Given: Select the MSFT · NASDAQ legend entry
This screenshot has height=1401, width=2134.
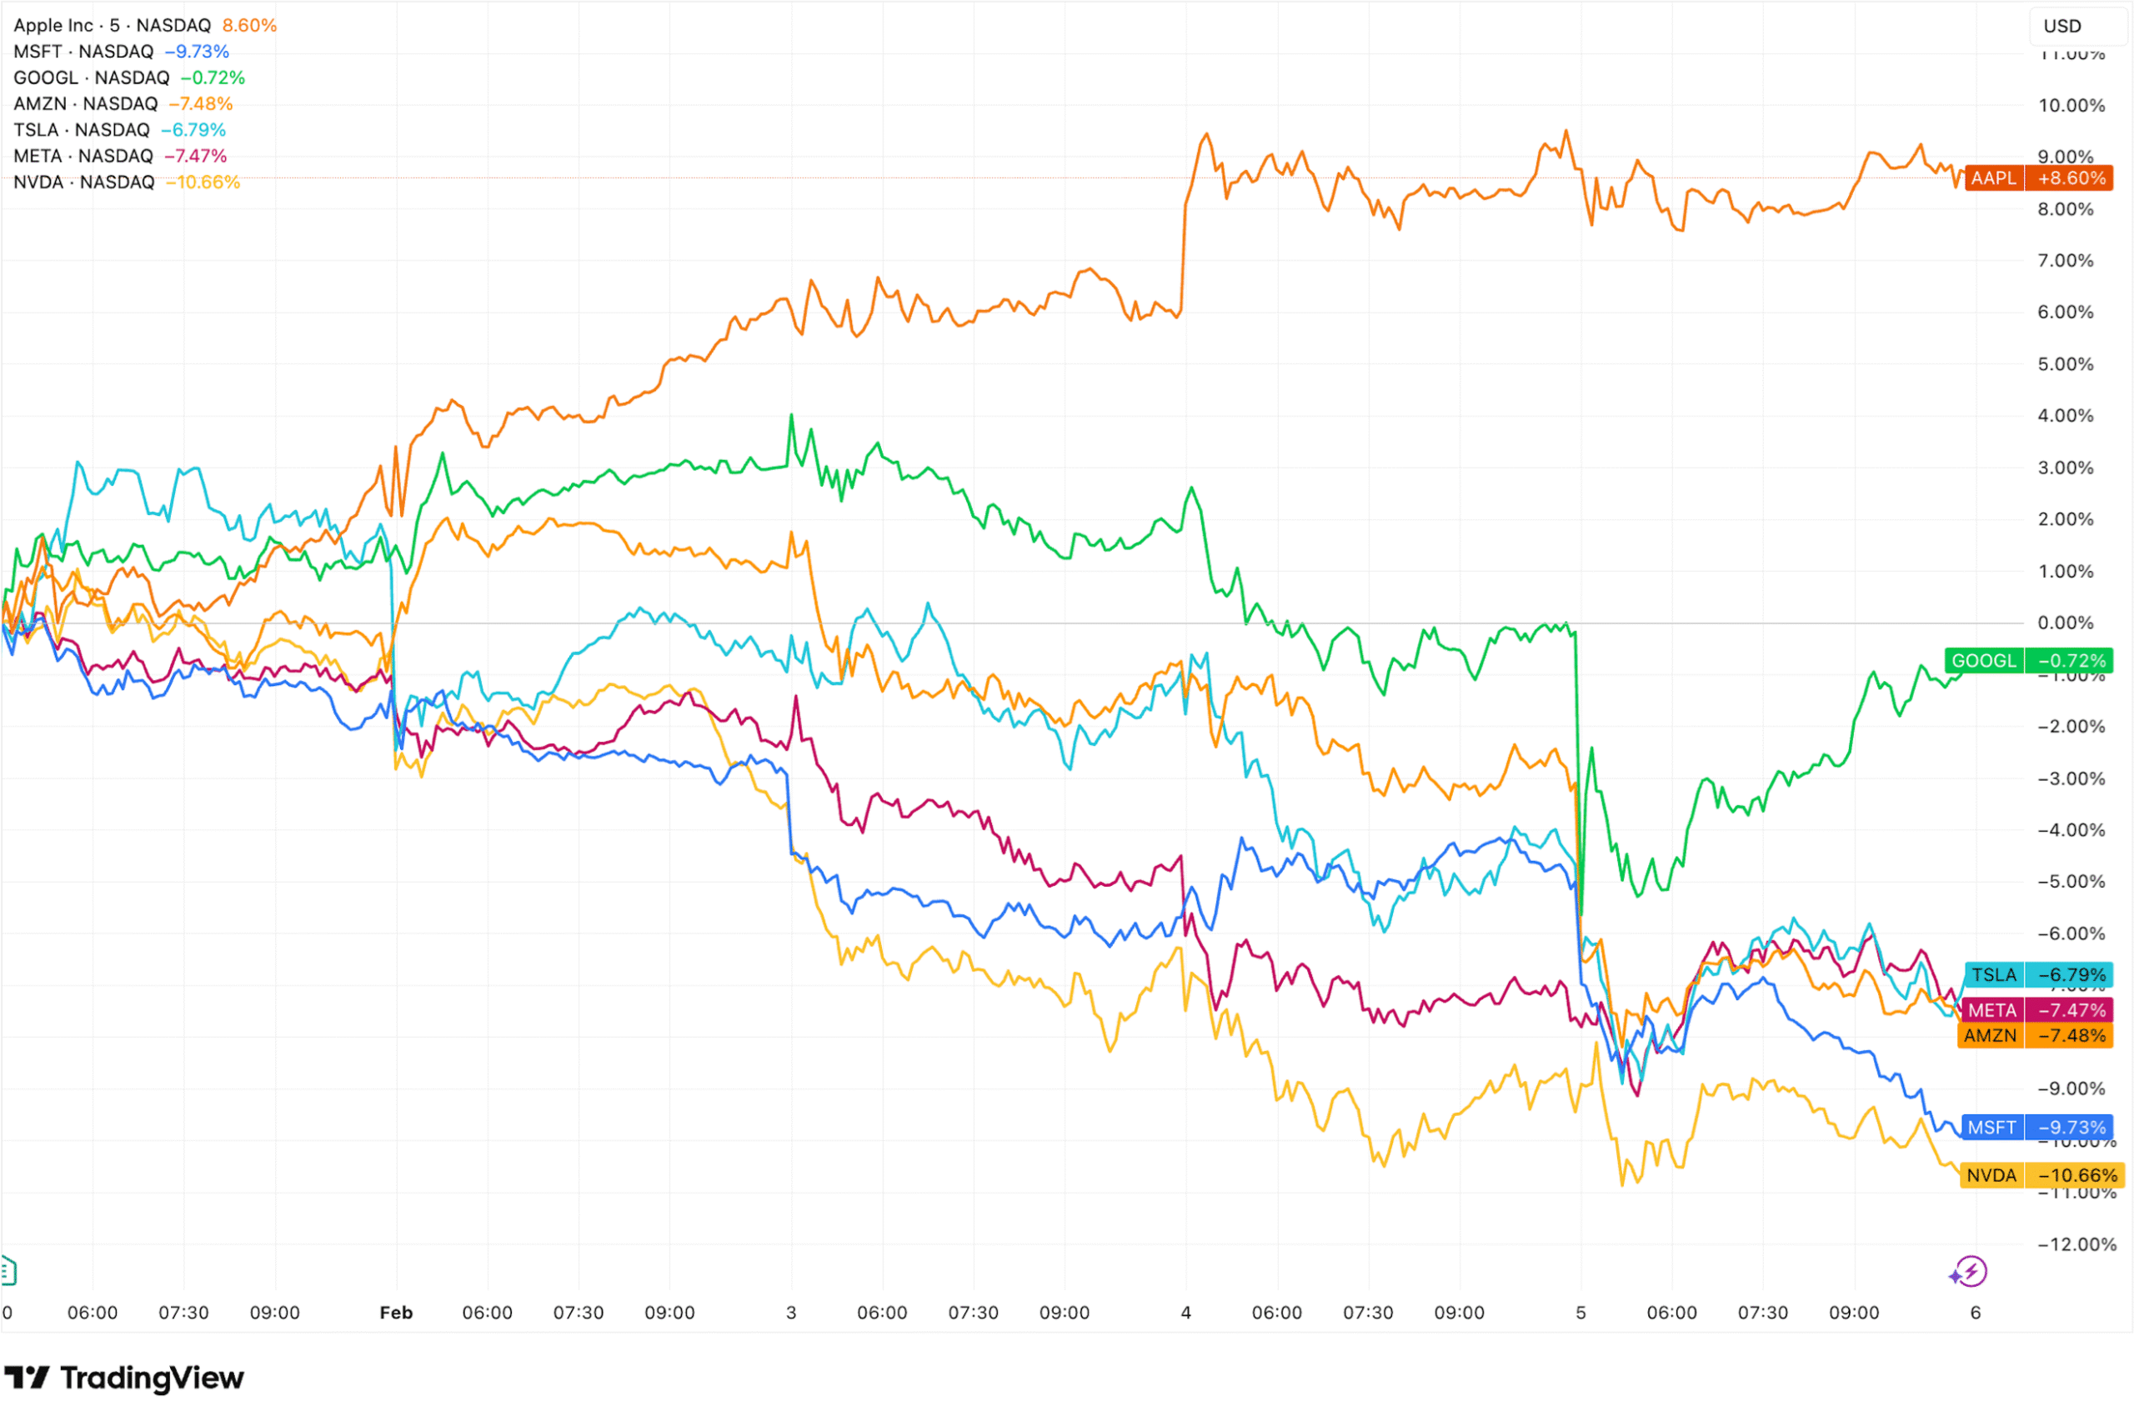Looking at the screenshot, I should (83, 52).
